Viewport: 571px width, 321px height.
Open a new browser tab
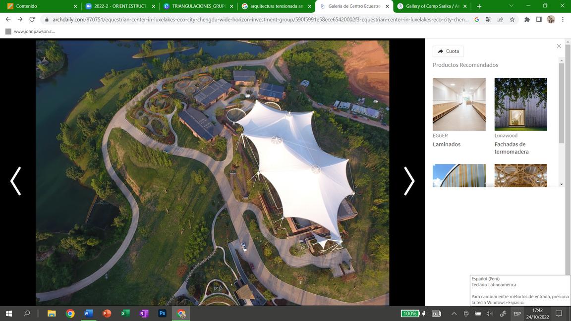tap(479, 6)
